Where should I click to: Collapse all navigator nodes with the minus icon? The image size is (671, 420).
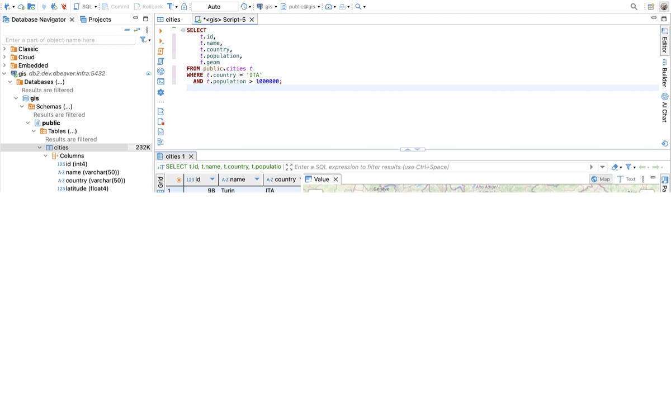click(127, 30)
